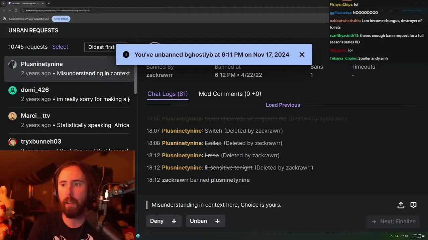Click FishysnChips username in stream chat
Image resolution: width=428 pixels, height=240 pixels.
pos(341,5)
